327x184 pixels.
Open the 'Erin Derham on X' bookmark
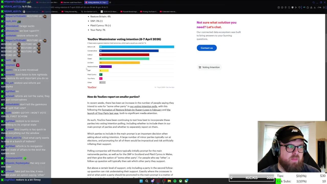click(x=89, y=11)
